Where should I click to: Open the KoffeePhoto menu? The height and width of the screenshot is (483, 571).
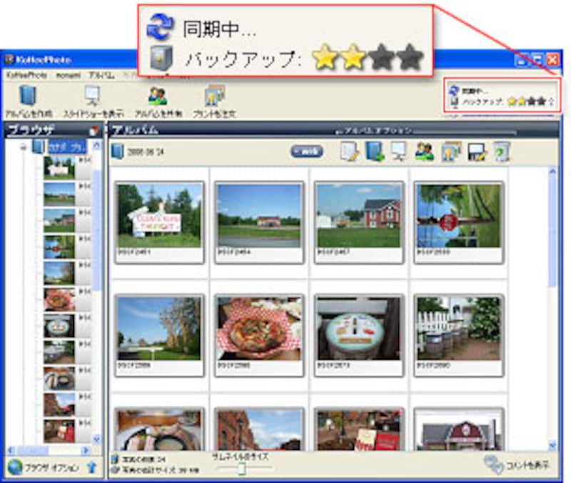26,74
